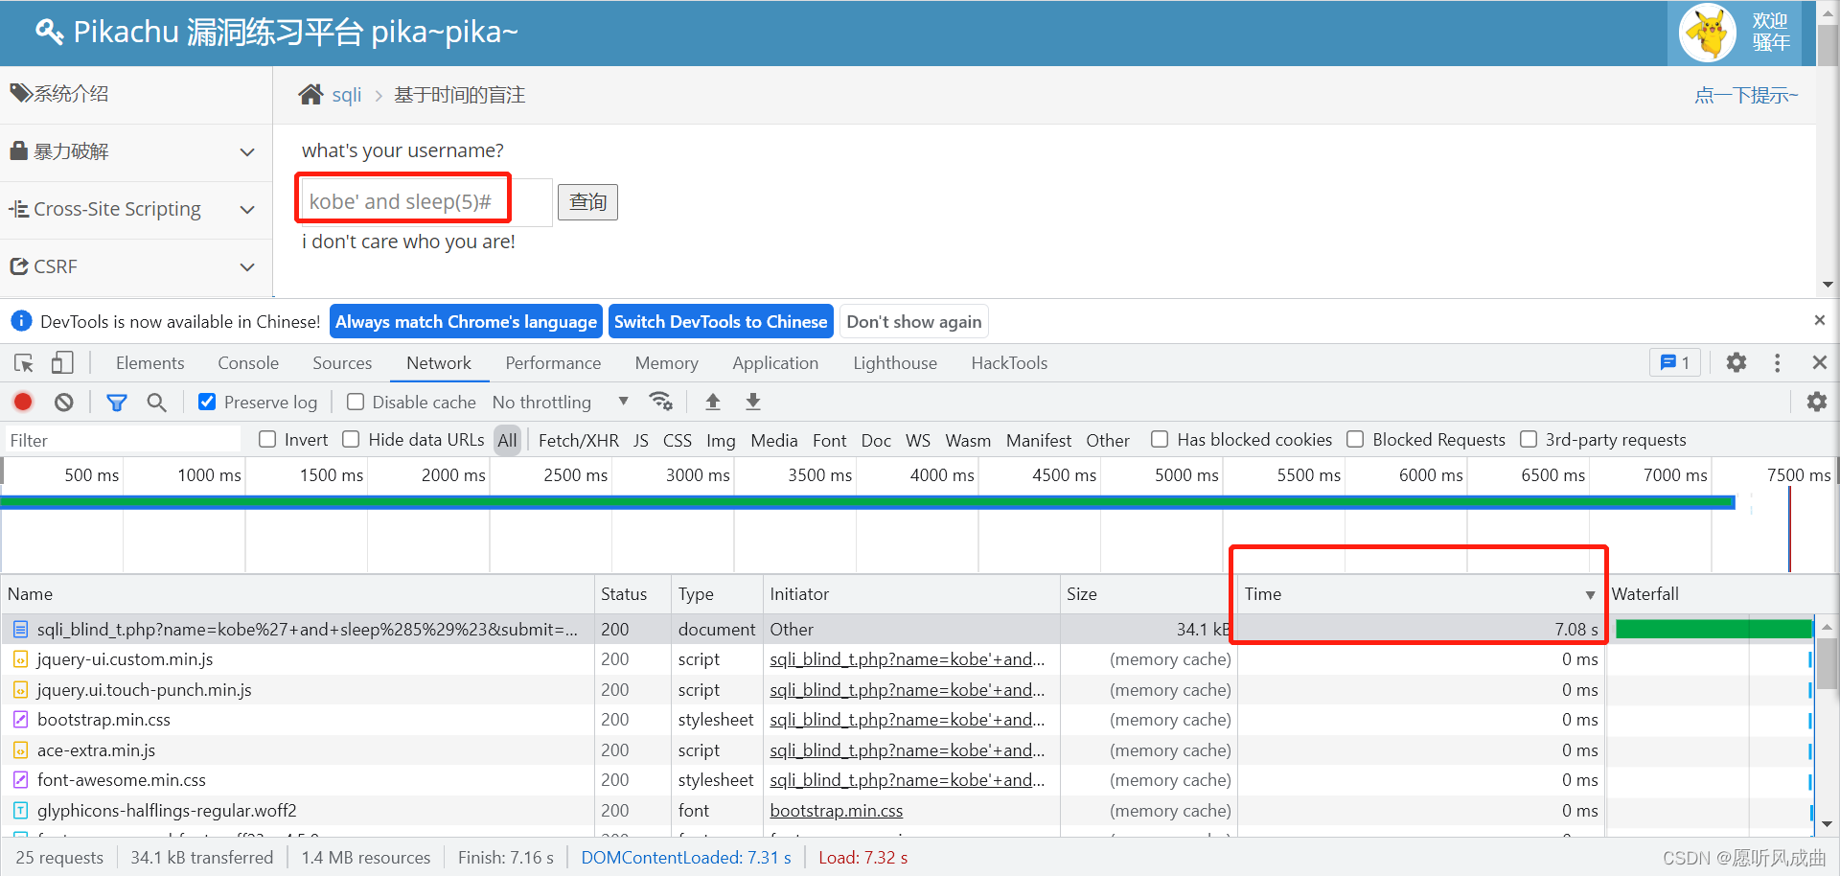The height and width of the screenshot is (876, 1840).
Task: Enable Hide data URLs checkbox
Action: [x=351, y=439]
